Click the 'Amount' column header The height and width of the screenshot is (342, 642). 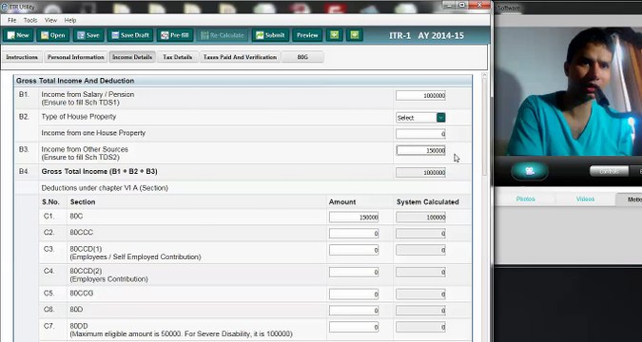(x=342, y=202)
